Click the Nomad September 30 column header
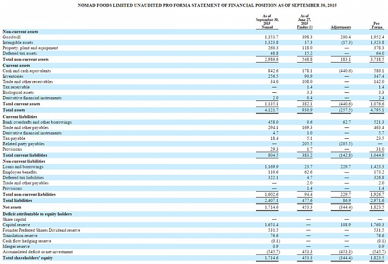 coord(267,22)
